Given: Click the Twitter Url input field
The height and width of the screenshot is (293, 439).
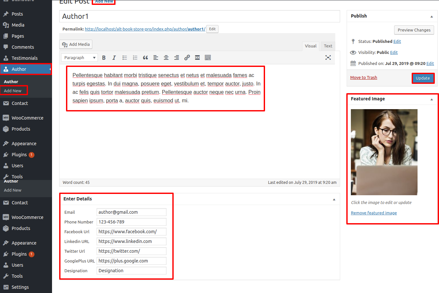Looking at the screenshot, I should point(131,251).
